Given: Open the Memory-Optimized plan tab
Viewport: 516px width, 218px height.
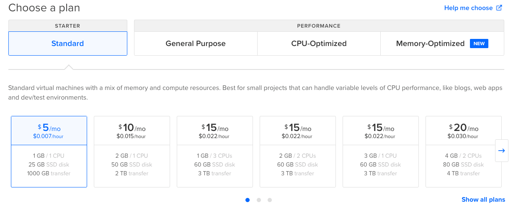Looking at the screenshot, I should pyautogui.click(x=430, y=44).
